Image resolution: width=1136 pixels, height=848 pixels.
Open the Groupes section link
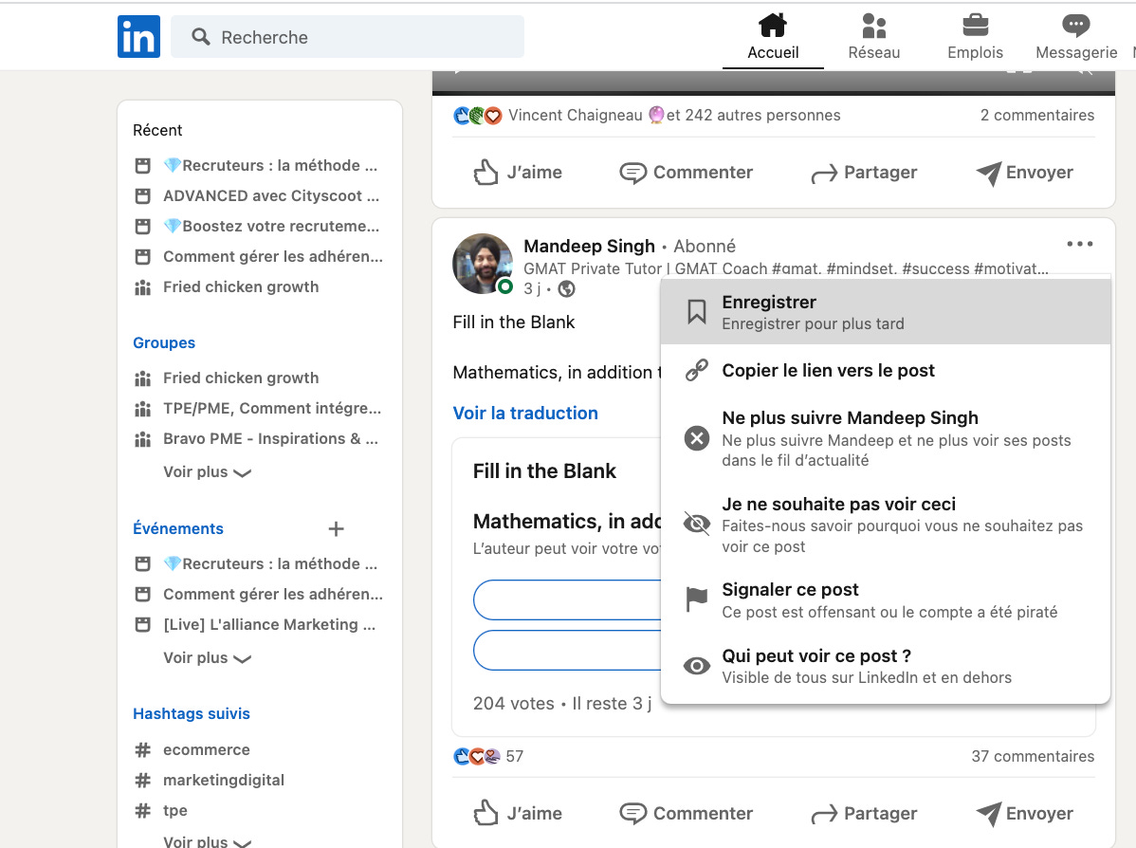[x=164, y=342]
